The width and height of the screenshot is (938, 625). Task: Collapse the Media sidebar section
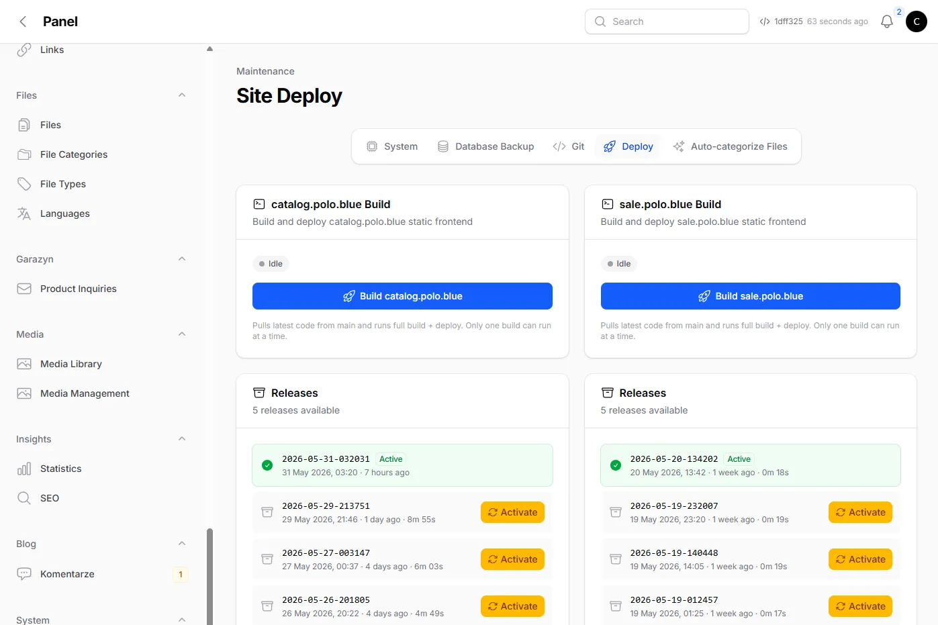pyautogui.click(x=182, y=334)
